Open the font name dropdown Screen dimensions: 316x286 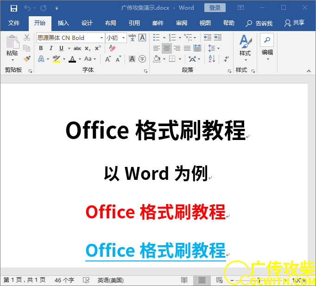tap(101, 38)
